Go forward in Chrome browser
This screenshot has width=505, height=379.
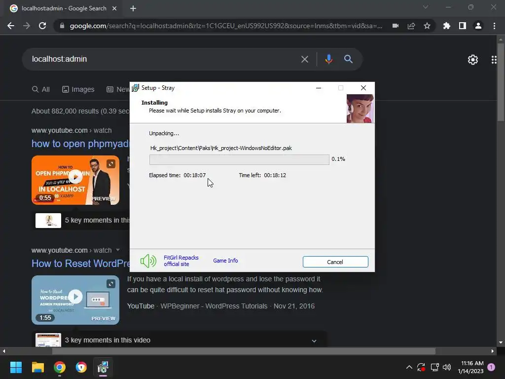pyautogui.click(x=27, y=26)
